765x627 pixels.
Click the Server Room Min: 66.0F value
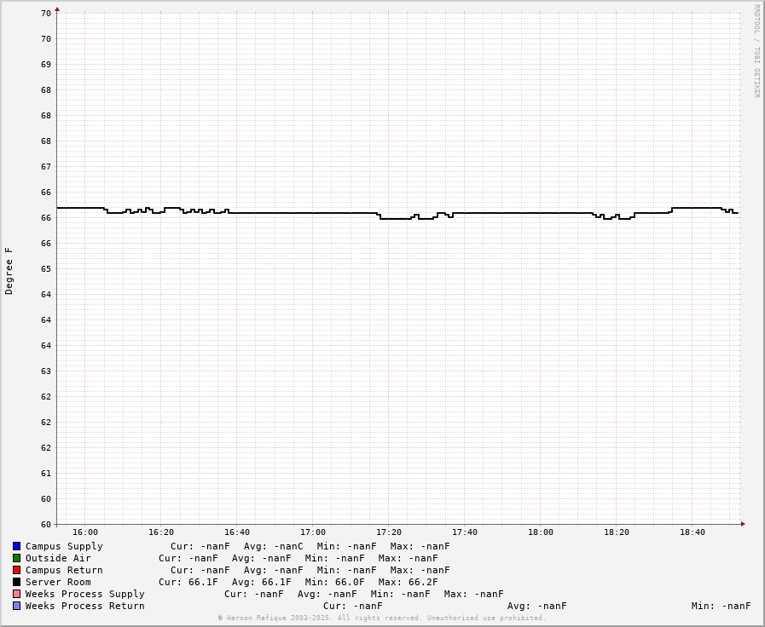pos(334,582)
